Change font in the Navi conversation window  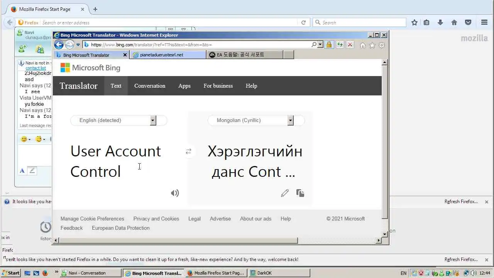(22, 171)
